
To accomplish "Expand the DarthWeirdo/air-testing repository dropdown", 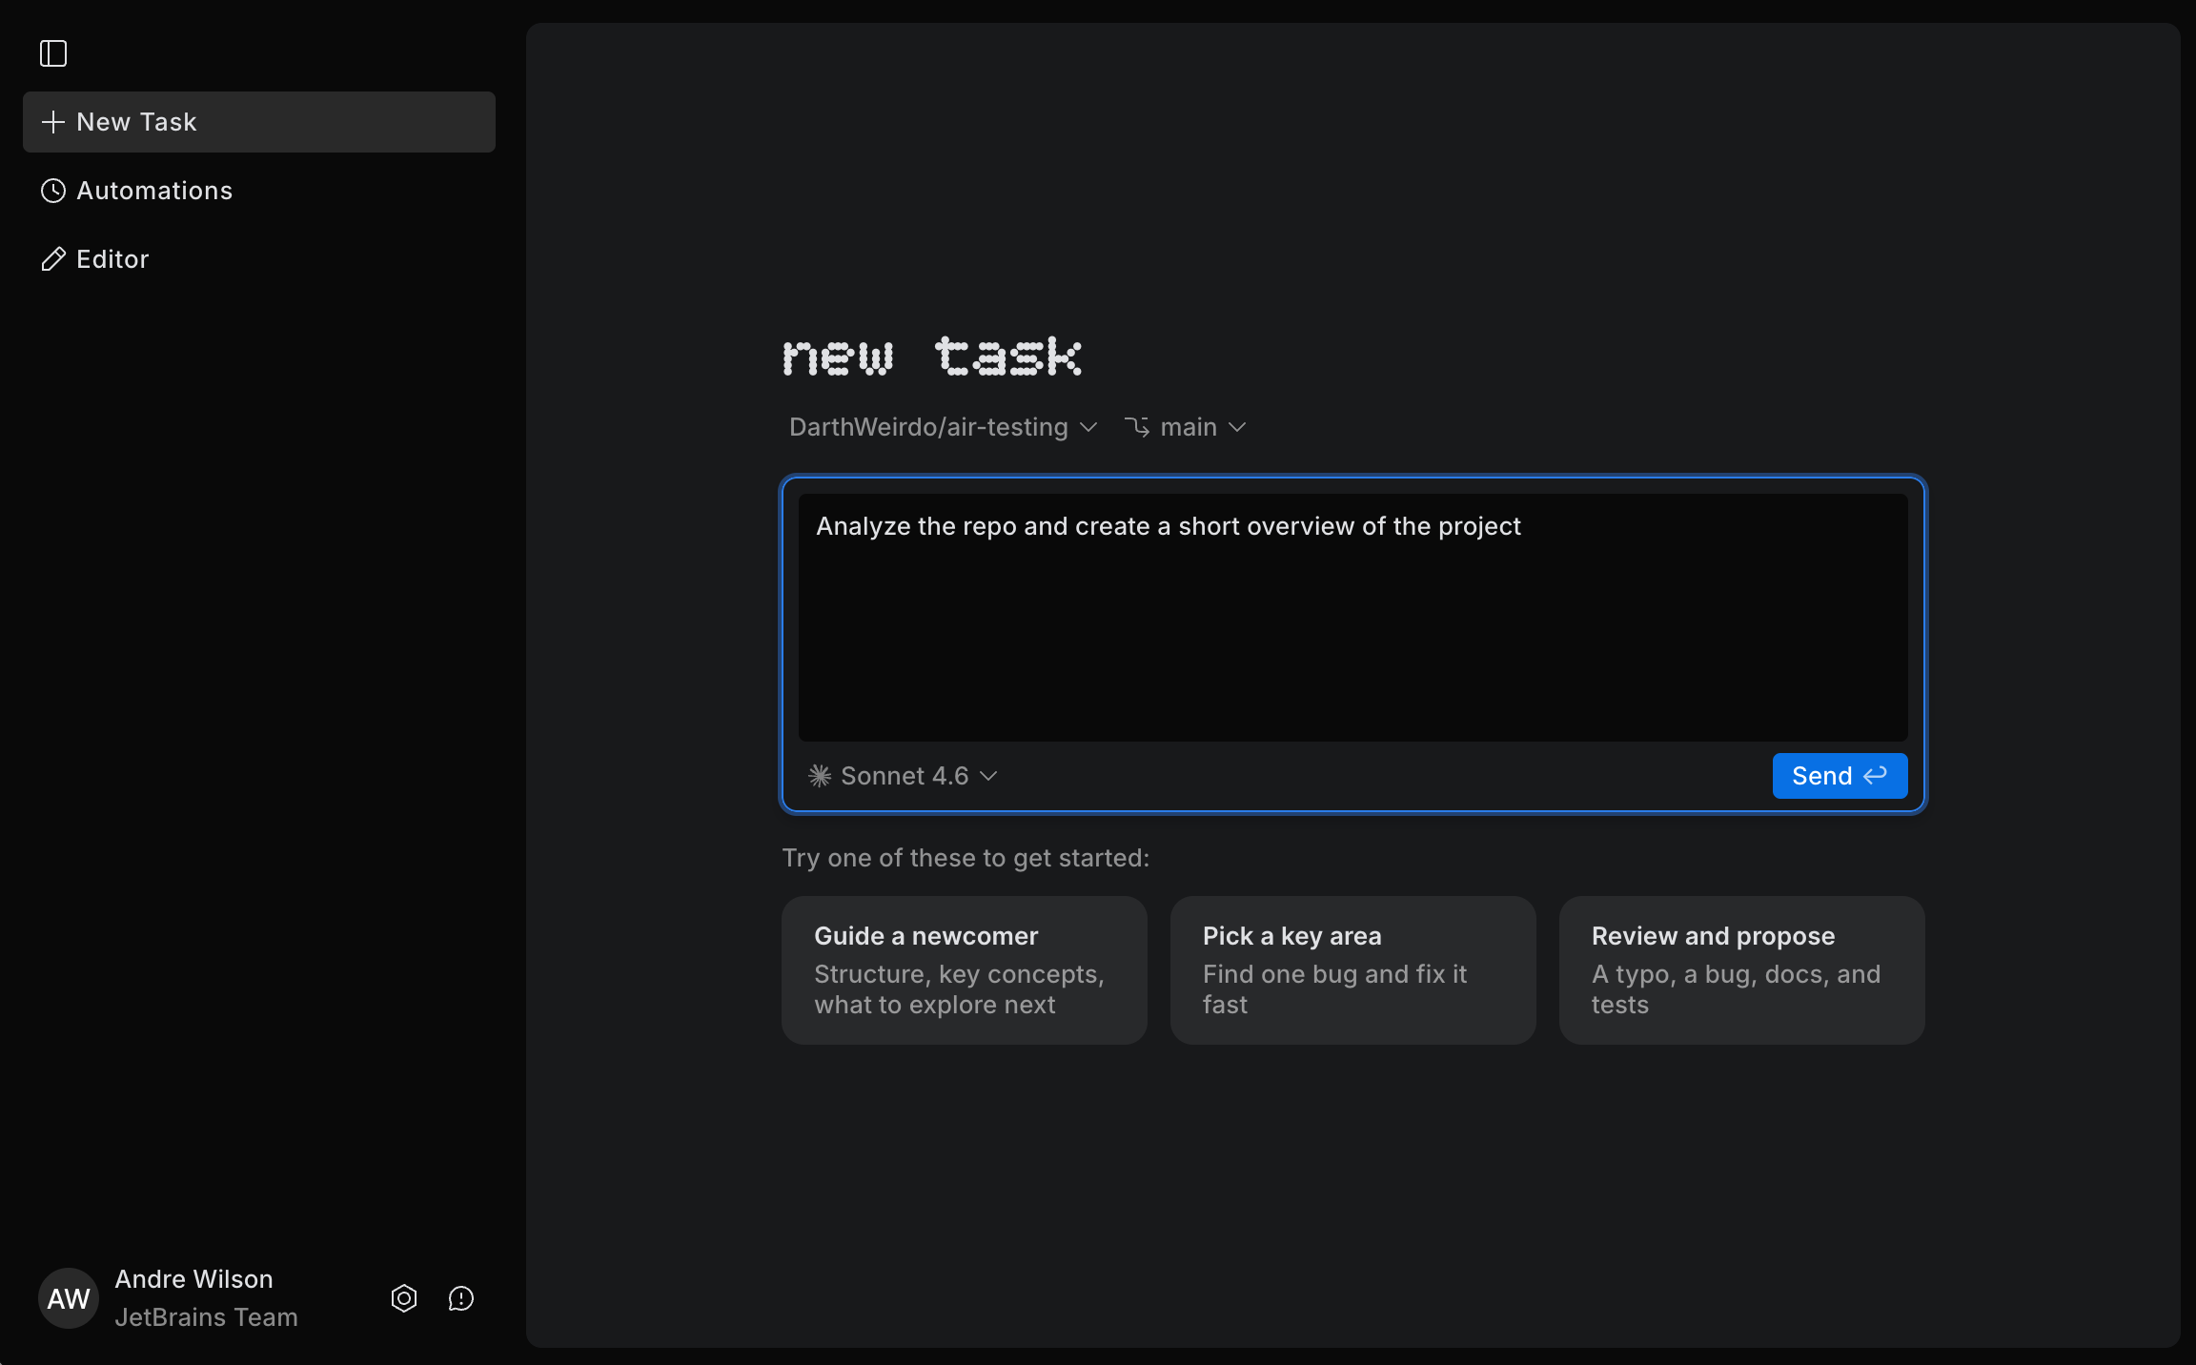I will point(944,427).
